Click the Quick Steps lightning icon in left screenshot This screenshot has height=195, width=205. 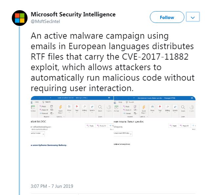(60, 107)
